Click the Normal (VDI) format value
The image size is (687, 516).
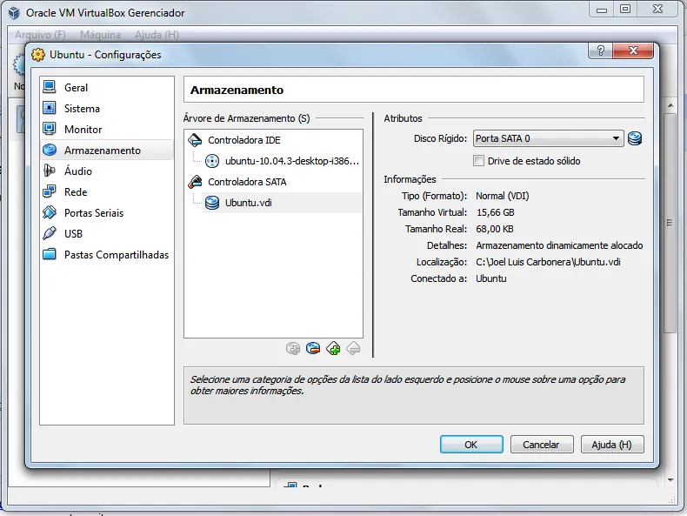point(503,196)
